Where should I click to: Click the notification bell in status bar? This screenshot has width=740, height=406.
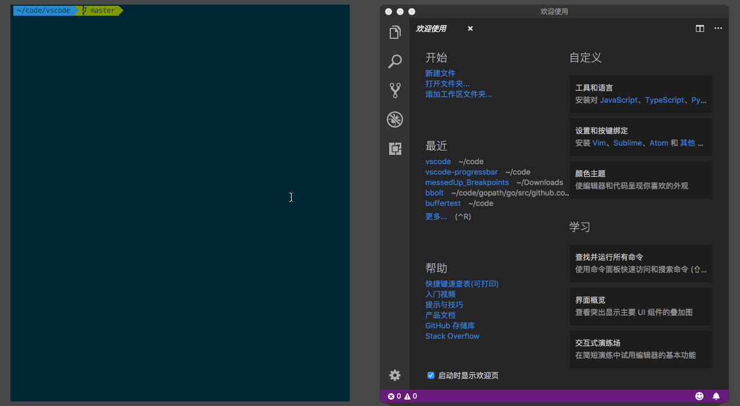tap(716, 396)
